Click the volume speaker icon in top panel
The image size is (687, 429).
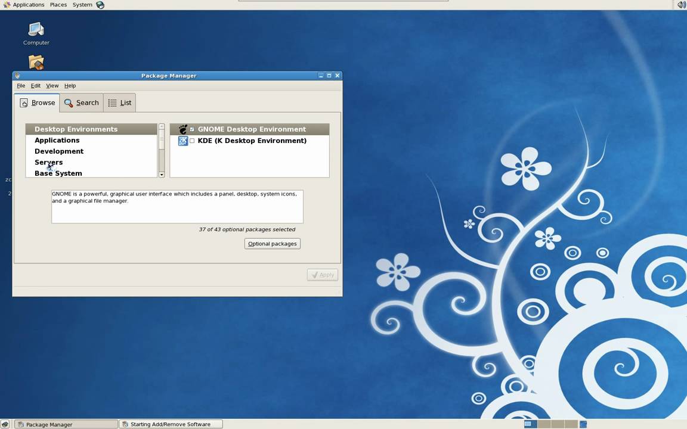681,5
